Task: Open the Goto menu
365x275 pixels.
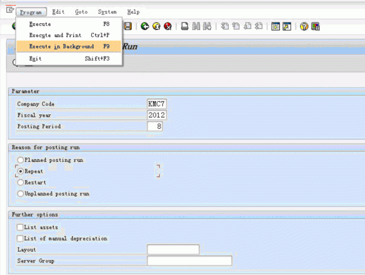Action: tap(81, 12)
